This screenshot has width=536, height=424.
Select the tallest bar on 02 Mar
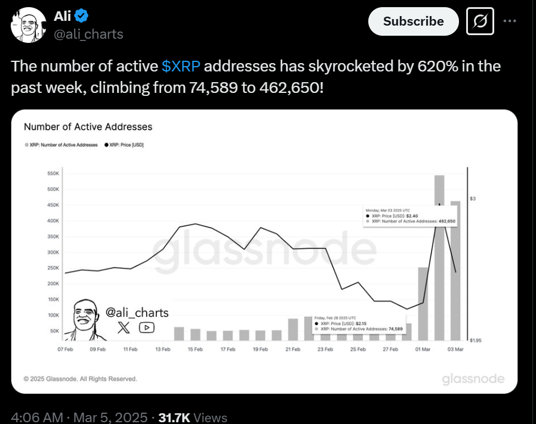[x=439, y=258]
